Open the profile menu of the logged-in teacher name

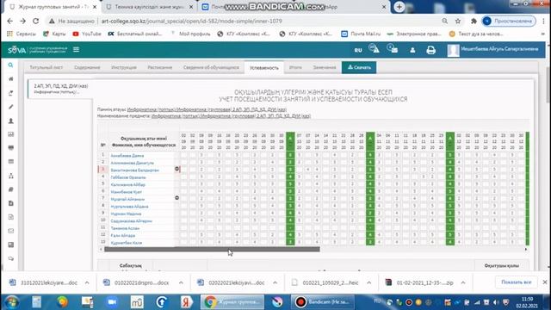(x=499, y=49)
